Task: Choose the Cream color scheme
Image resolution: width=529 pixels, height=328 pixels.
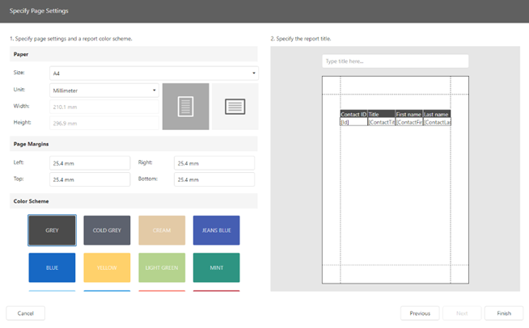Action: pos(162,230)
